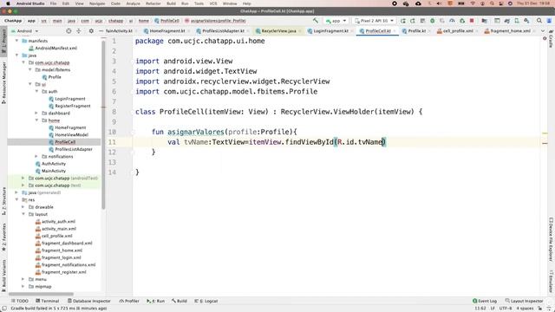Image resolution: width=555 pixels, height=312 pixels.
Task: Click the Sync Project with Gradle icon
Action: click(x=506, y=21)
